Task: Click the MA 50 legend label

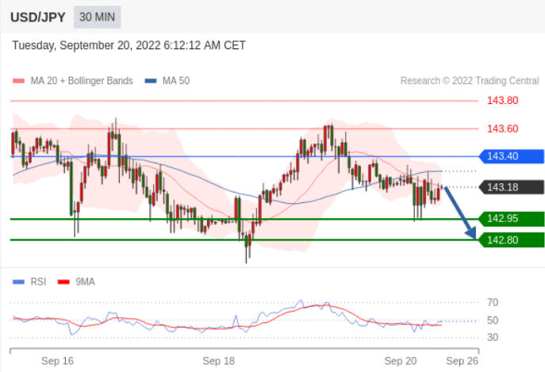Action: [176, 81]
